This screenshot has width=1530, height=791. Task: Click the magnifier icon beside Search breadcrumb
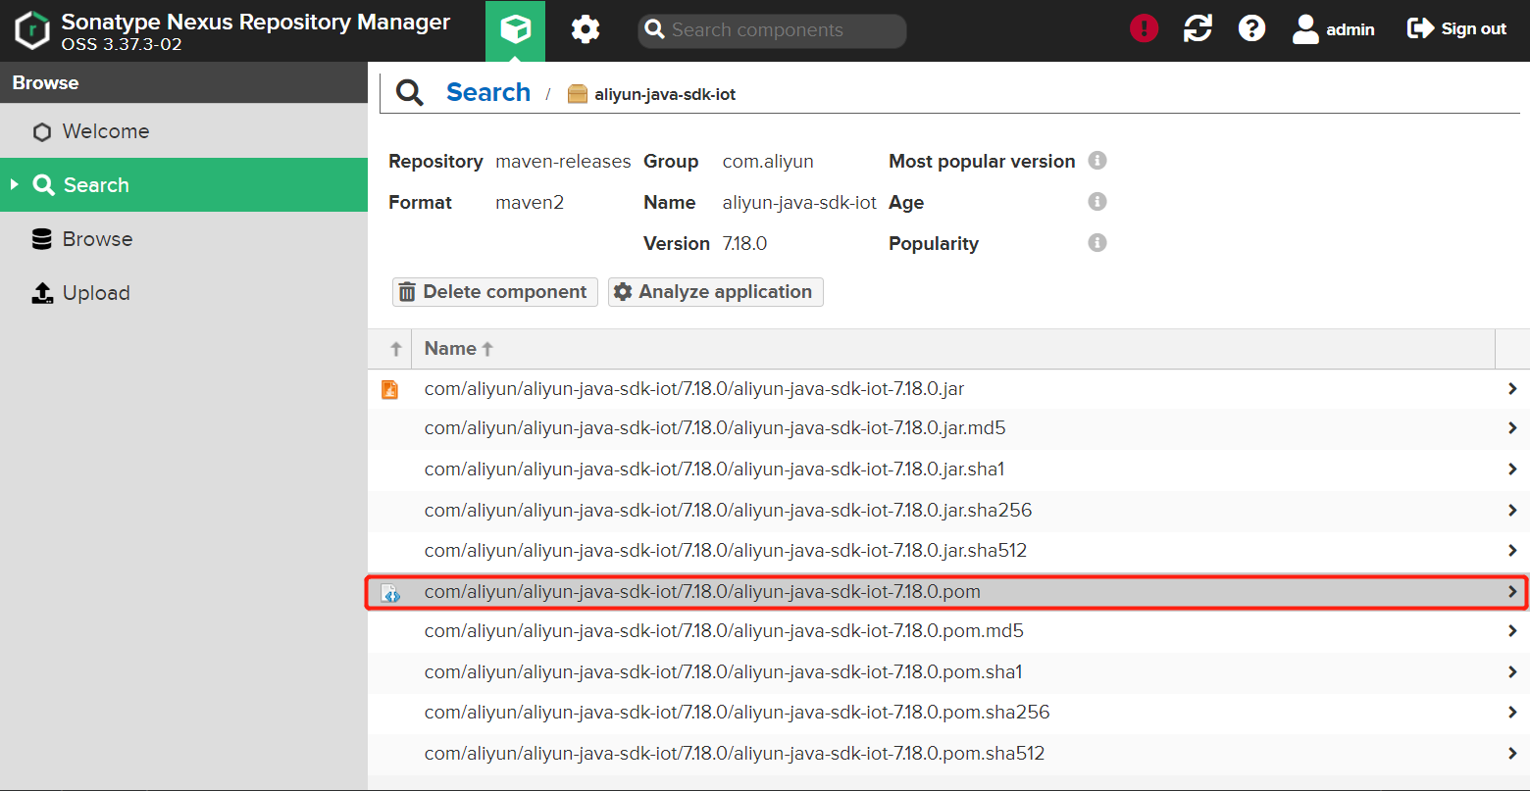pos(410,93)
